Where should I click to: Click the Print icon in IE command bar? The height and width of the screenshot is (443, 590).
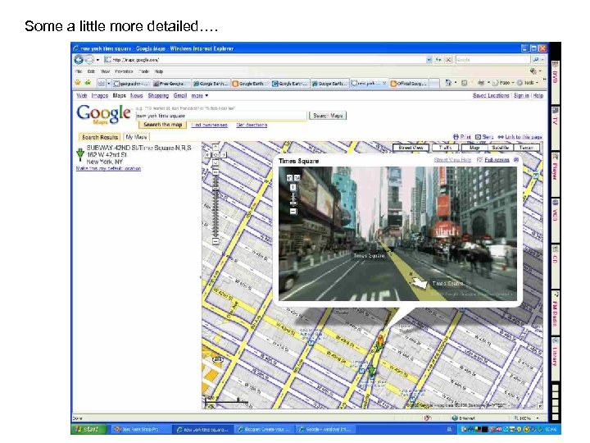(480, 83)
